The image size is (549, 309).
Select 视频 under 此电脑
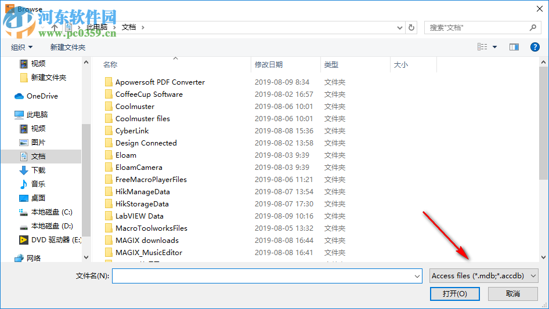click(38, 129)
